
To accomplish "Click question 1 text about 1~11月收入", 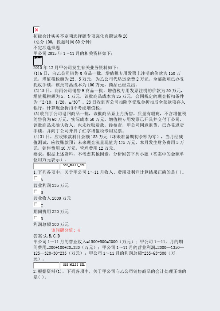I will coord(109,172).
